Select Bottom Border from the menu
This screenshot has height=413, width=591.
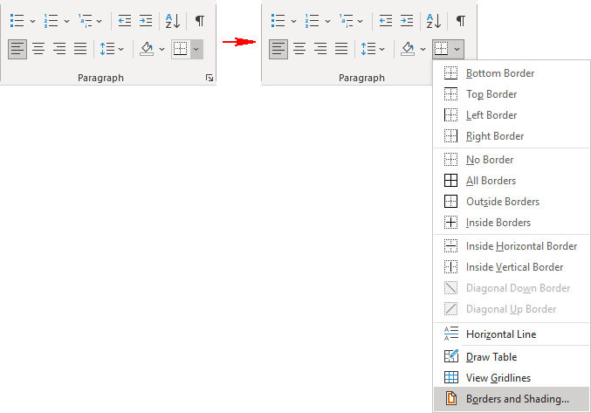point(511,73)
